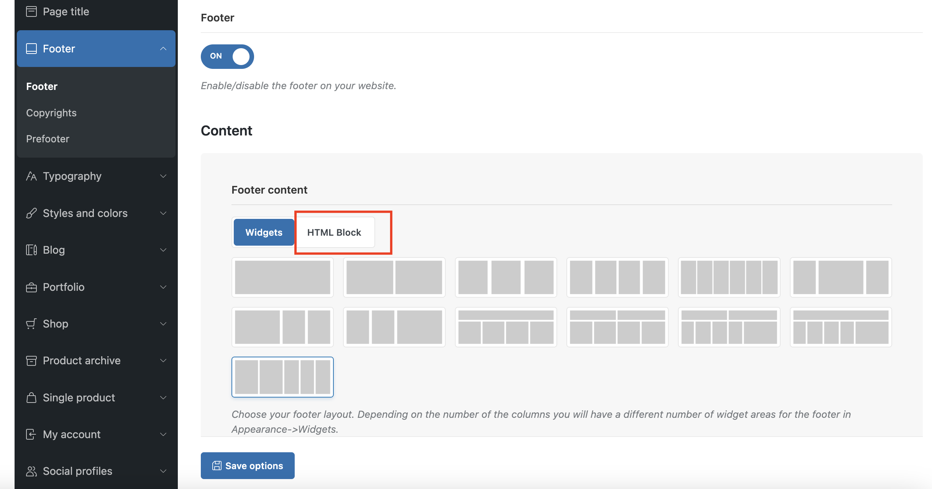
Task: Choose the selected five-column footer layout
Action: point(282,377)
